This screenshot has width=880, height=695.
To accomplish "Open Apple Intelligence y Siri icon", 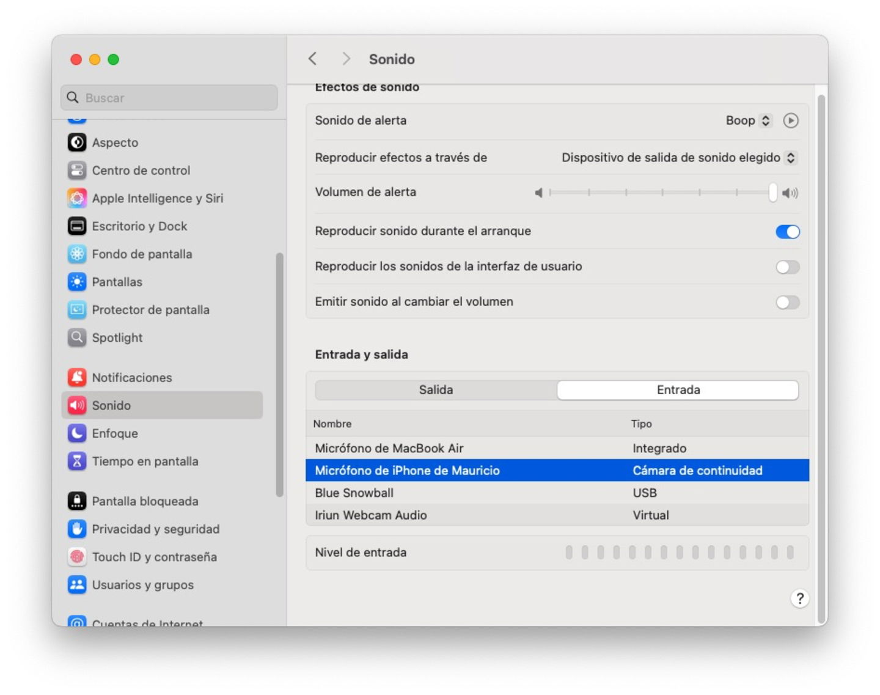I will click(x=77, y=198).
